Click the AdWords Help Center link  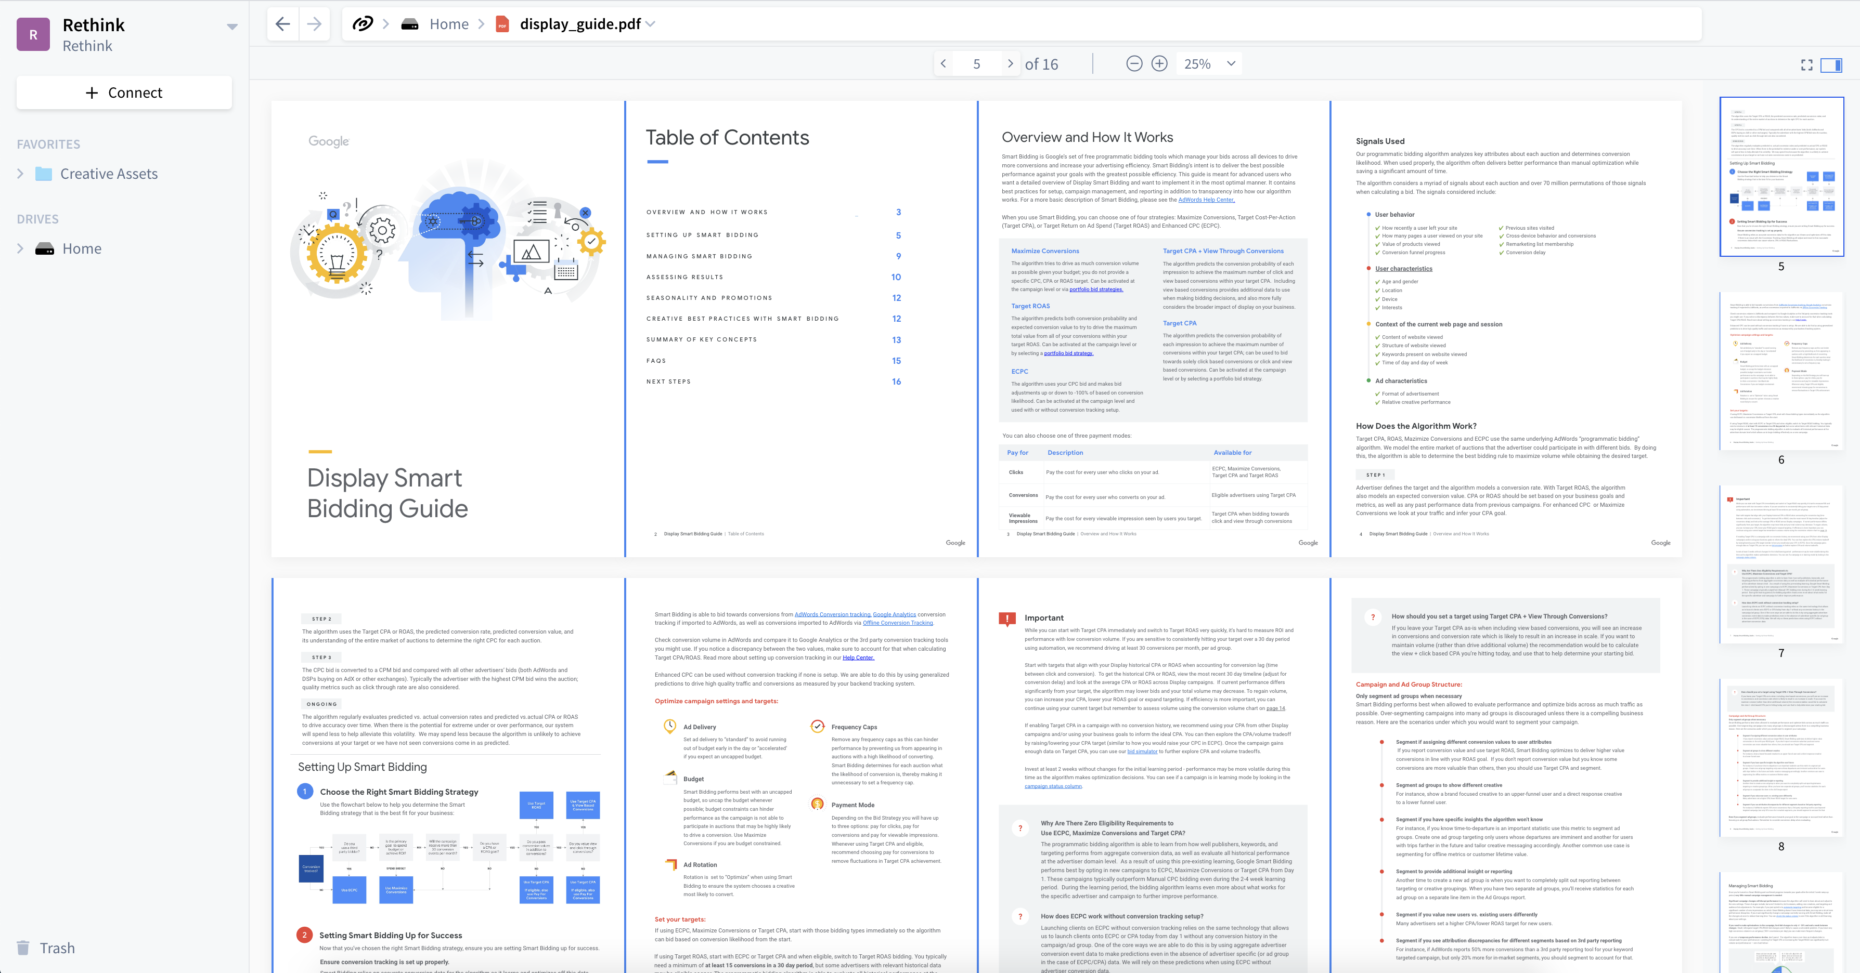point(1206,200)
